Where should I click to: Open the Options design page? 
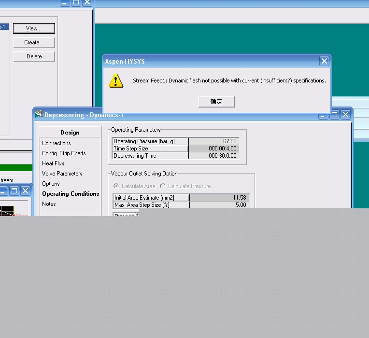coord(51,183)
